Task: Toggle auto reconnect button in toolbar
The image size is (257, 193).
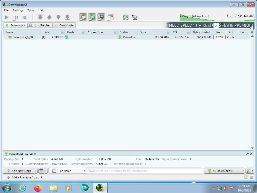Action: pyautogui.click(x=92, y=17)
